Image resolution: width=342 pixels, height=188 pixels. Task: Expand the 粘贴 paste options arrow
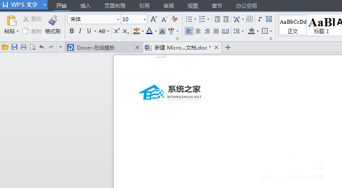[x=17, y=31]
